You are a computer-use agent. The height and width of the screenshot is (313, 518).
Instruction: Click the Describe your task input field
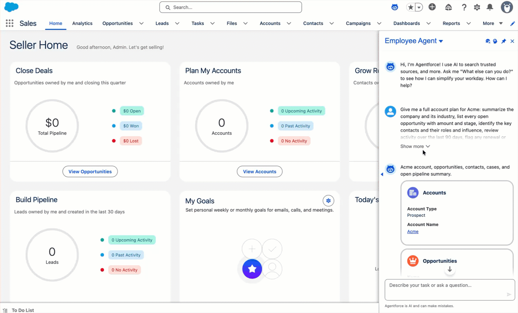click(450, 290)
